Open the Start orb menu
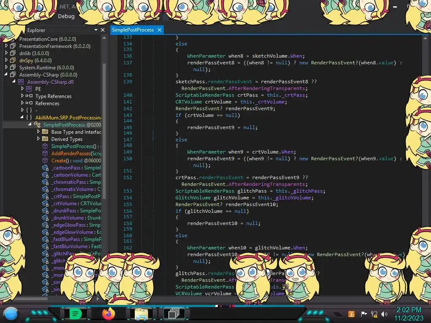 (11, 314)
